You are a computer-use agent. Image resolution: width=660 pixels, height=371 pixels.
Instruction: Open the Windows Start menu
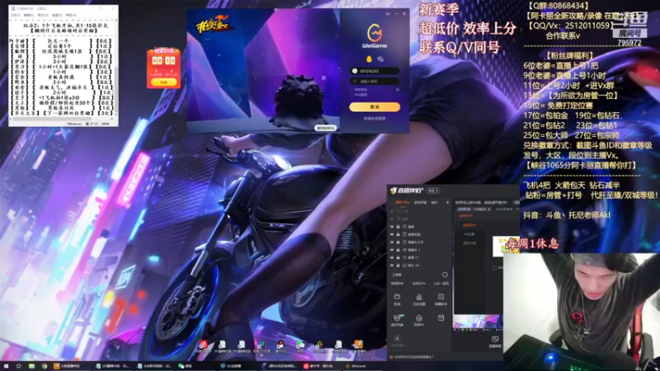click(6, 366)
